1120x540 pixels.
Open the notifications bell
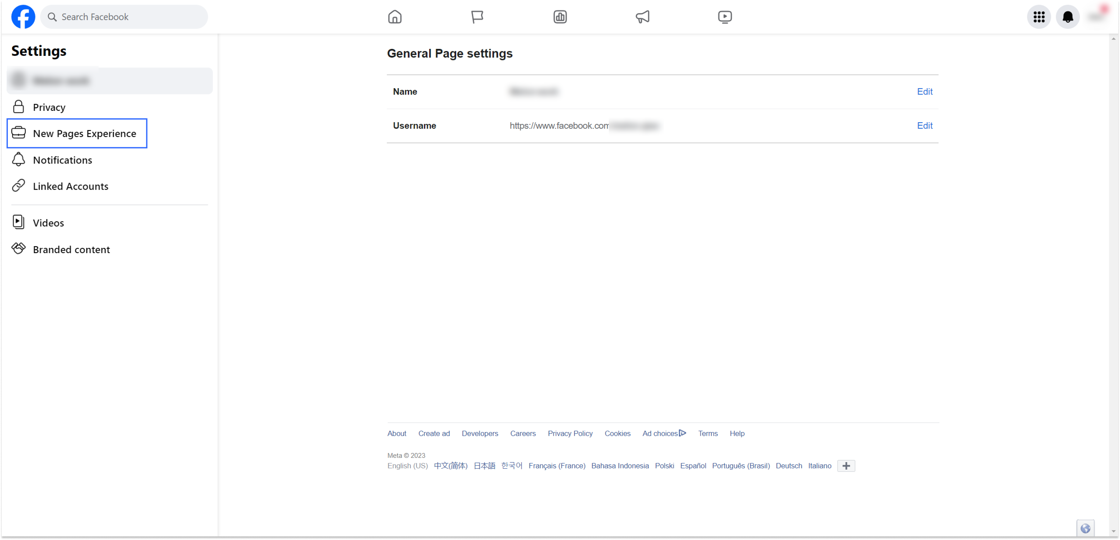point(1067,17)
